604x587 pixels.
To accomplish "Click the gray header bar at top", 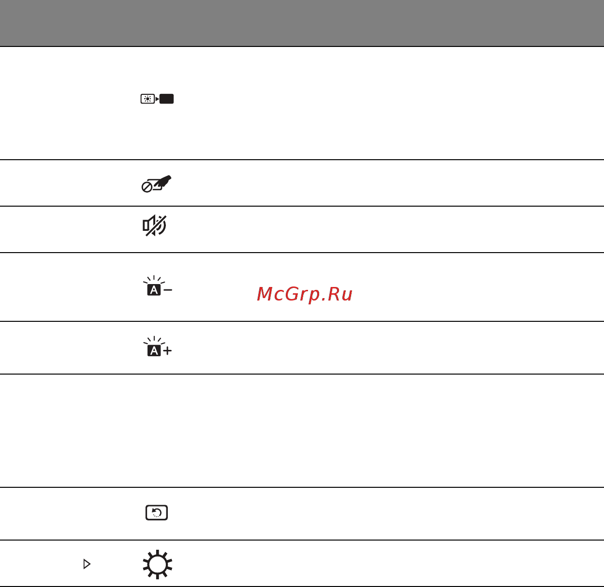I will tap(302, 23).
